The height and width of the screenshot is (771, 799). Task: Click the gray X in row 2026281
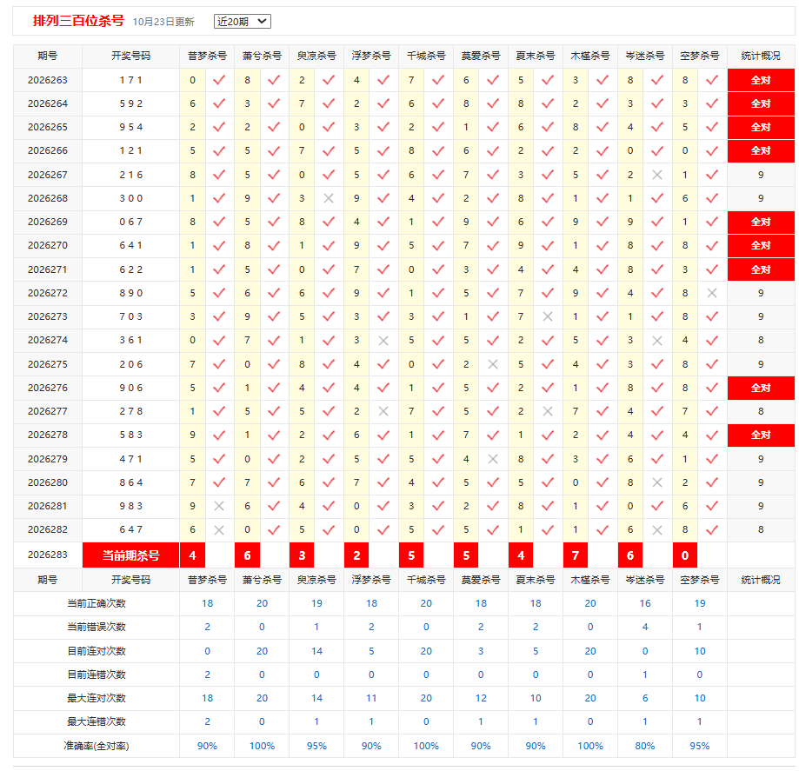[x=219, y=506]
